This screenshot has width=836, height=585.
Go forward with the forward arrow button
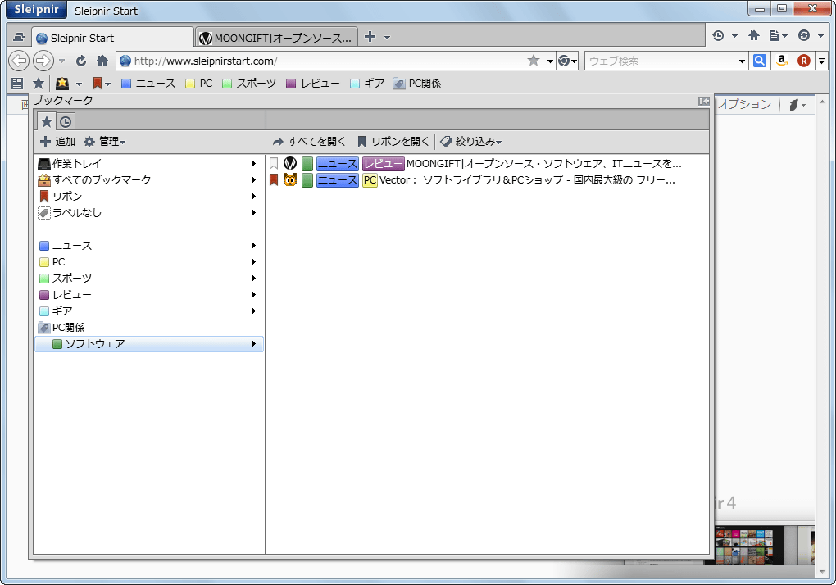click(x=43, y=61)
